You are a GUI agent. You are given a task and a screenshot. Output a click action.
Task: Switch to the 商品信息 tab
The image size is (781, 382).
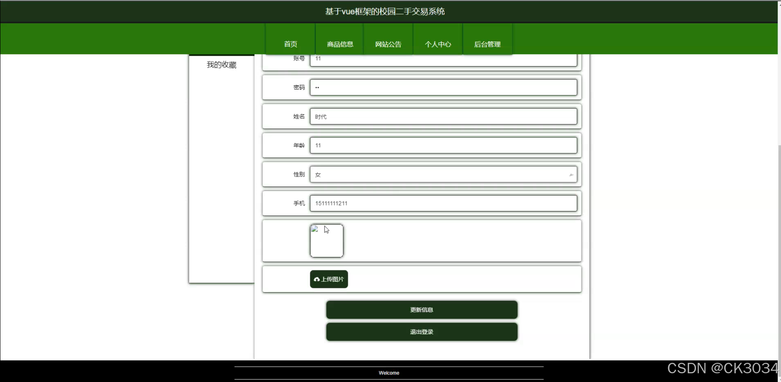[x=339, y=44]
